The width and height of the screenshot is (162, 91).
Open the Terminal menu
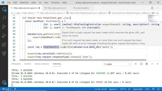pos(55,3)
